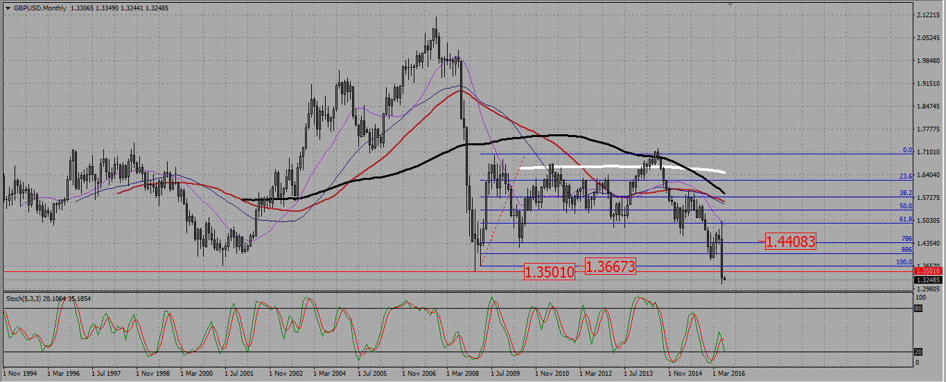Click 1.84745 on the price axis
Image resolution: width=946 pixels, height=382 pixels.
930,106
